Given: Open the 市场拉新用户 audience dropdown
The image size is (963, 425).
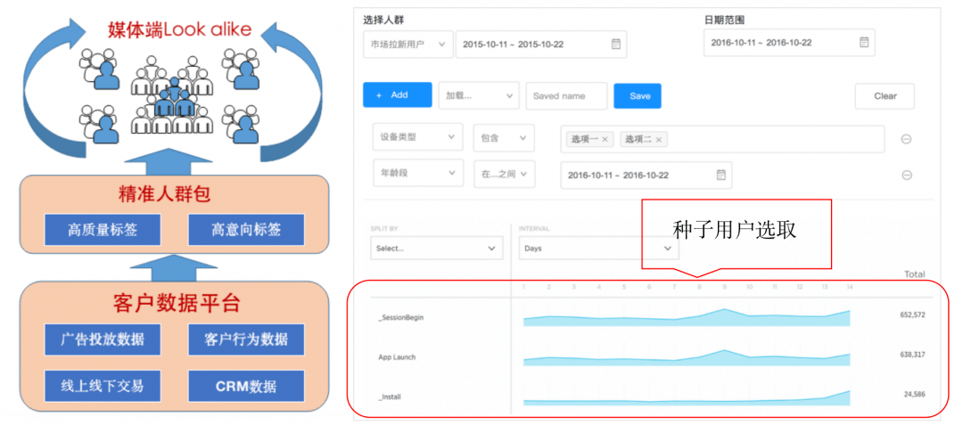Looking at the screenshot, I should click(x=407, y=45).
